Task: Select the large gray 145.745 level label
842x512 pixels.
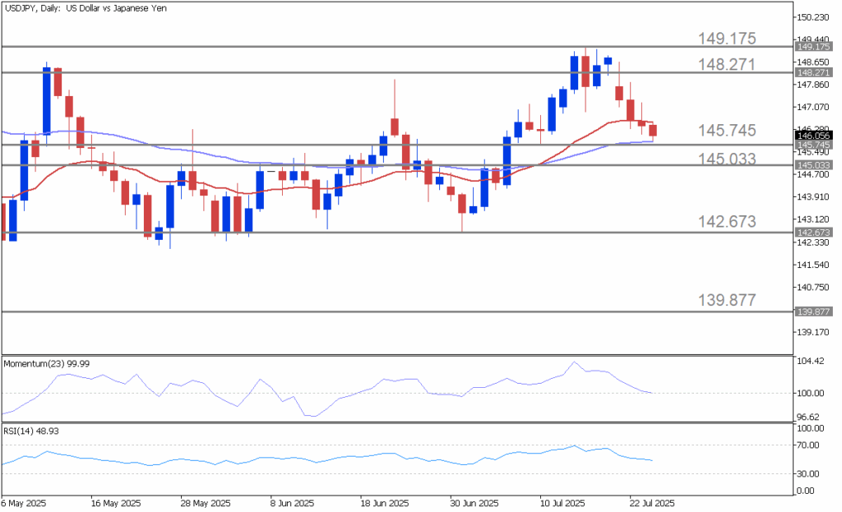Action: [x=727, y=131]
